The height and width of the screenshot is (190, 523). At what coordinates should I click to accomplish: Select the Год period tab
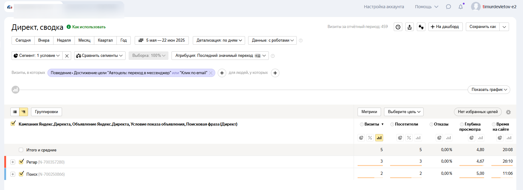[123, 40]
